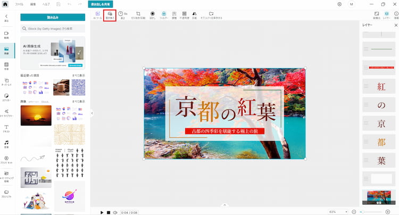Image resolution: width=399 pixels, height=215 pixels.
Task: Select the Crop and Rotate tool
Action: pos(138,15)
